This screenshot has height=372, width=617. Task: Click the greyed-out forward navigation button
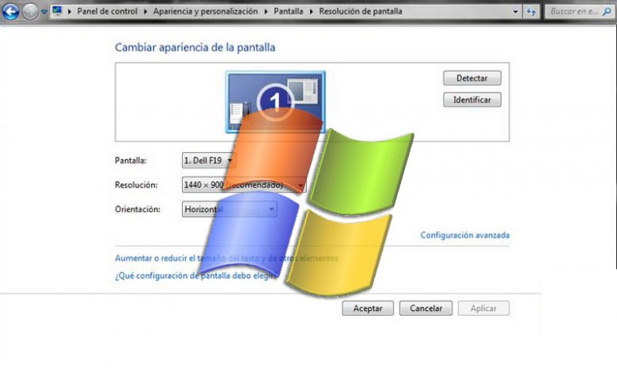coord(30,12)
